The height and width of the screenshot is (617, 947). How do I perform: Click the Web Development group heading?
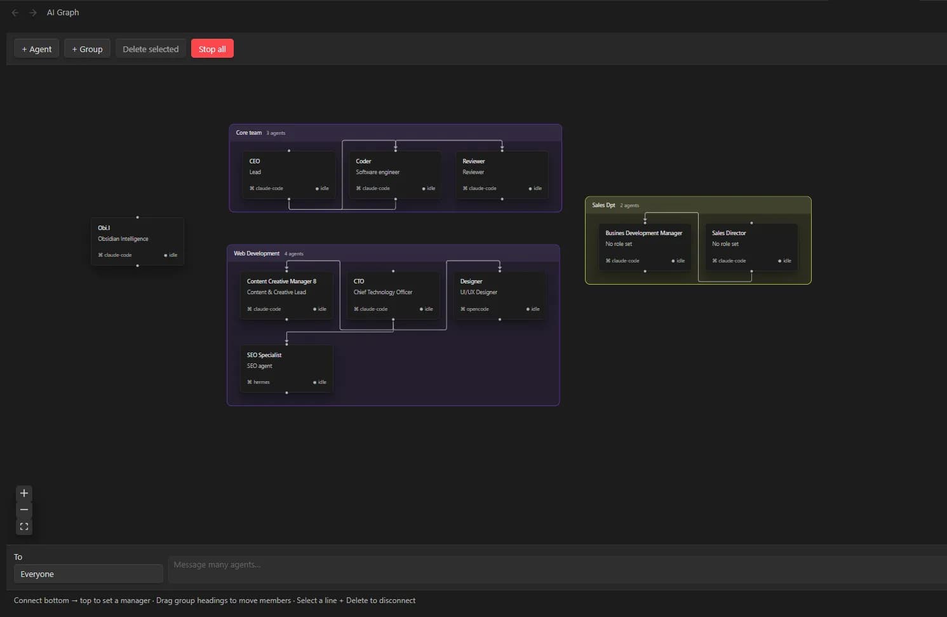click(257, 254)
